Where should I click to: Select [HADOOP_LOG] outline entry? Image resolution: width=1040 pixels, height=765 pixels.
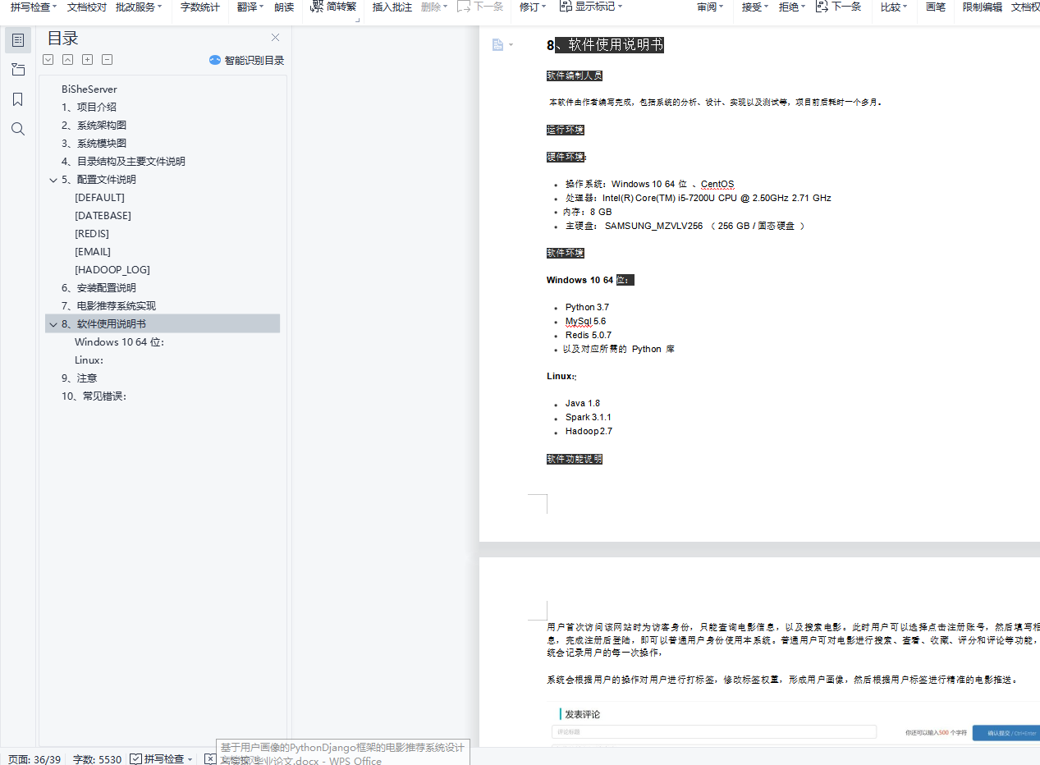(112, 269)
